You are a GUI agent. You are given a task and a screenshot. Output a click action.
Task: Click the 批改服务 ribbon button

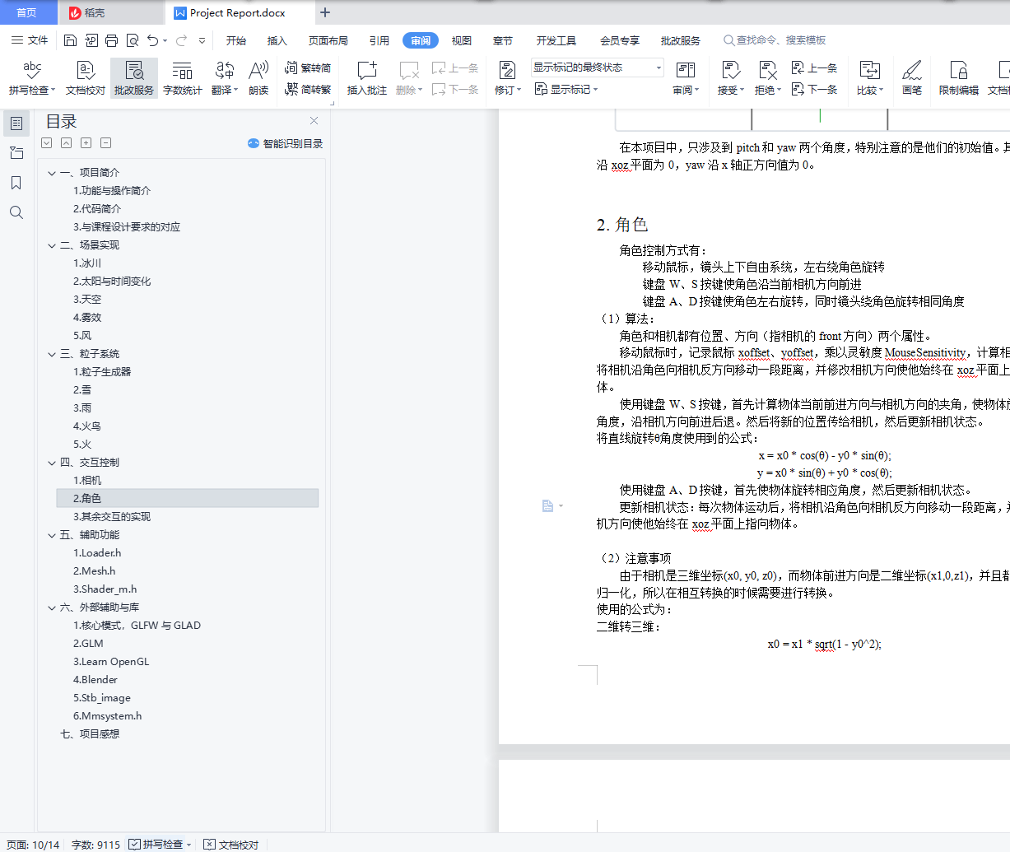134,78
